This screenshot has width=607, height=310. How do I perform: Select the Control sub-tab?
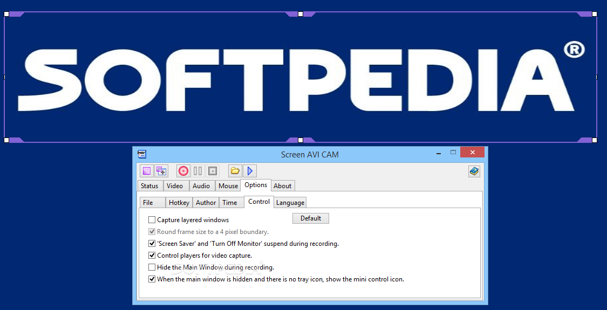pos(259,202)
